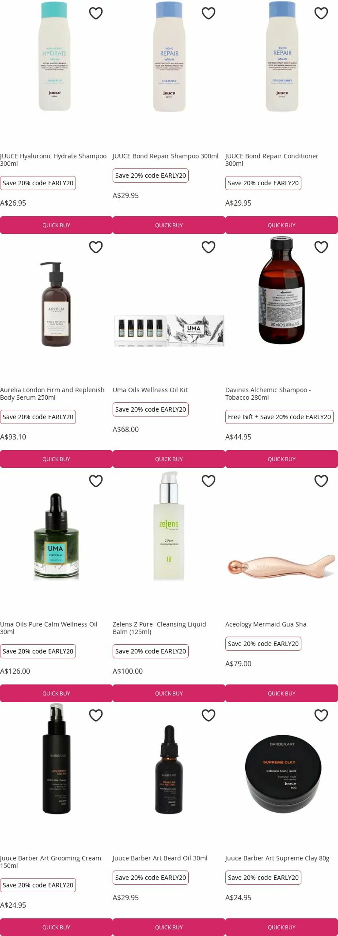Viewport: 338px width, 936px height.
Task: Click Free Gift + Save 20% promo badge
Action: click(x=279, y=417)
